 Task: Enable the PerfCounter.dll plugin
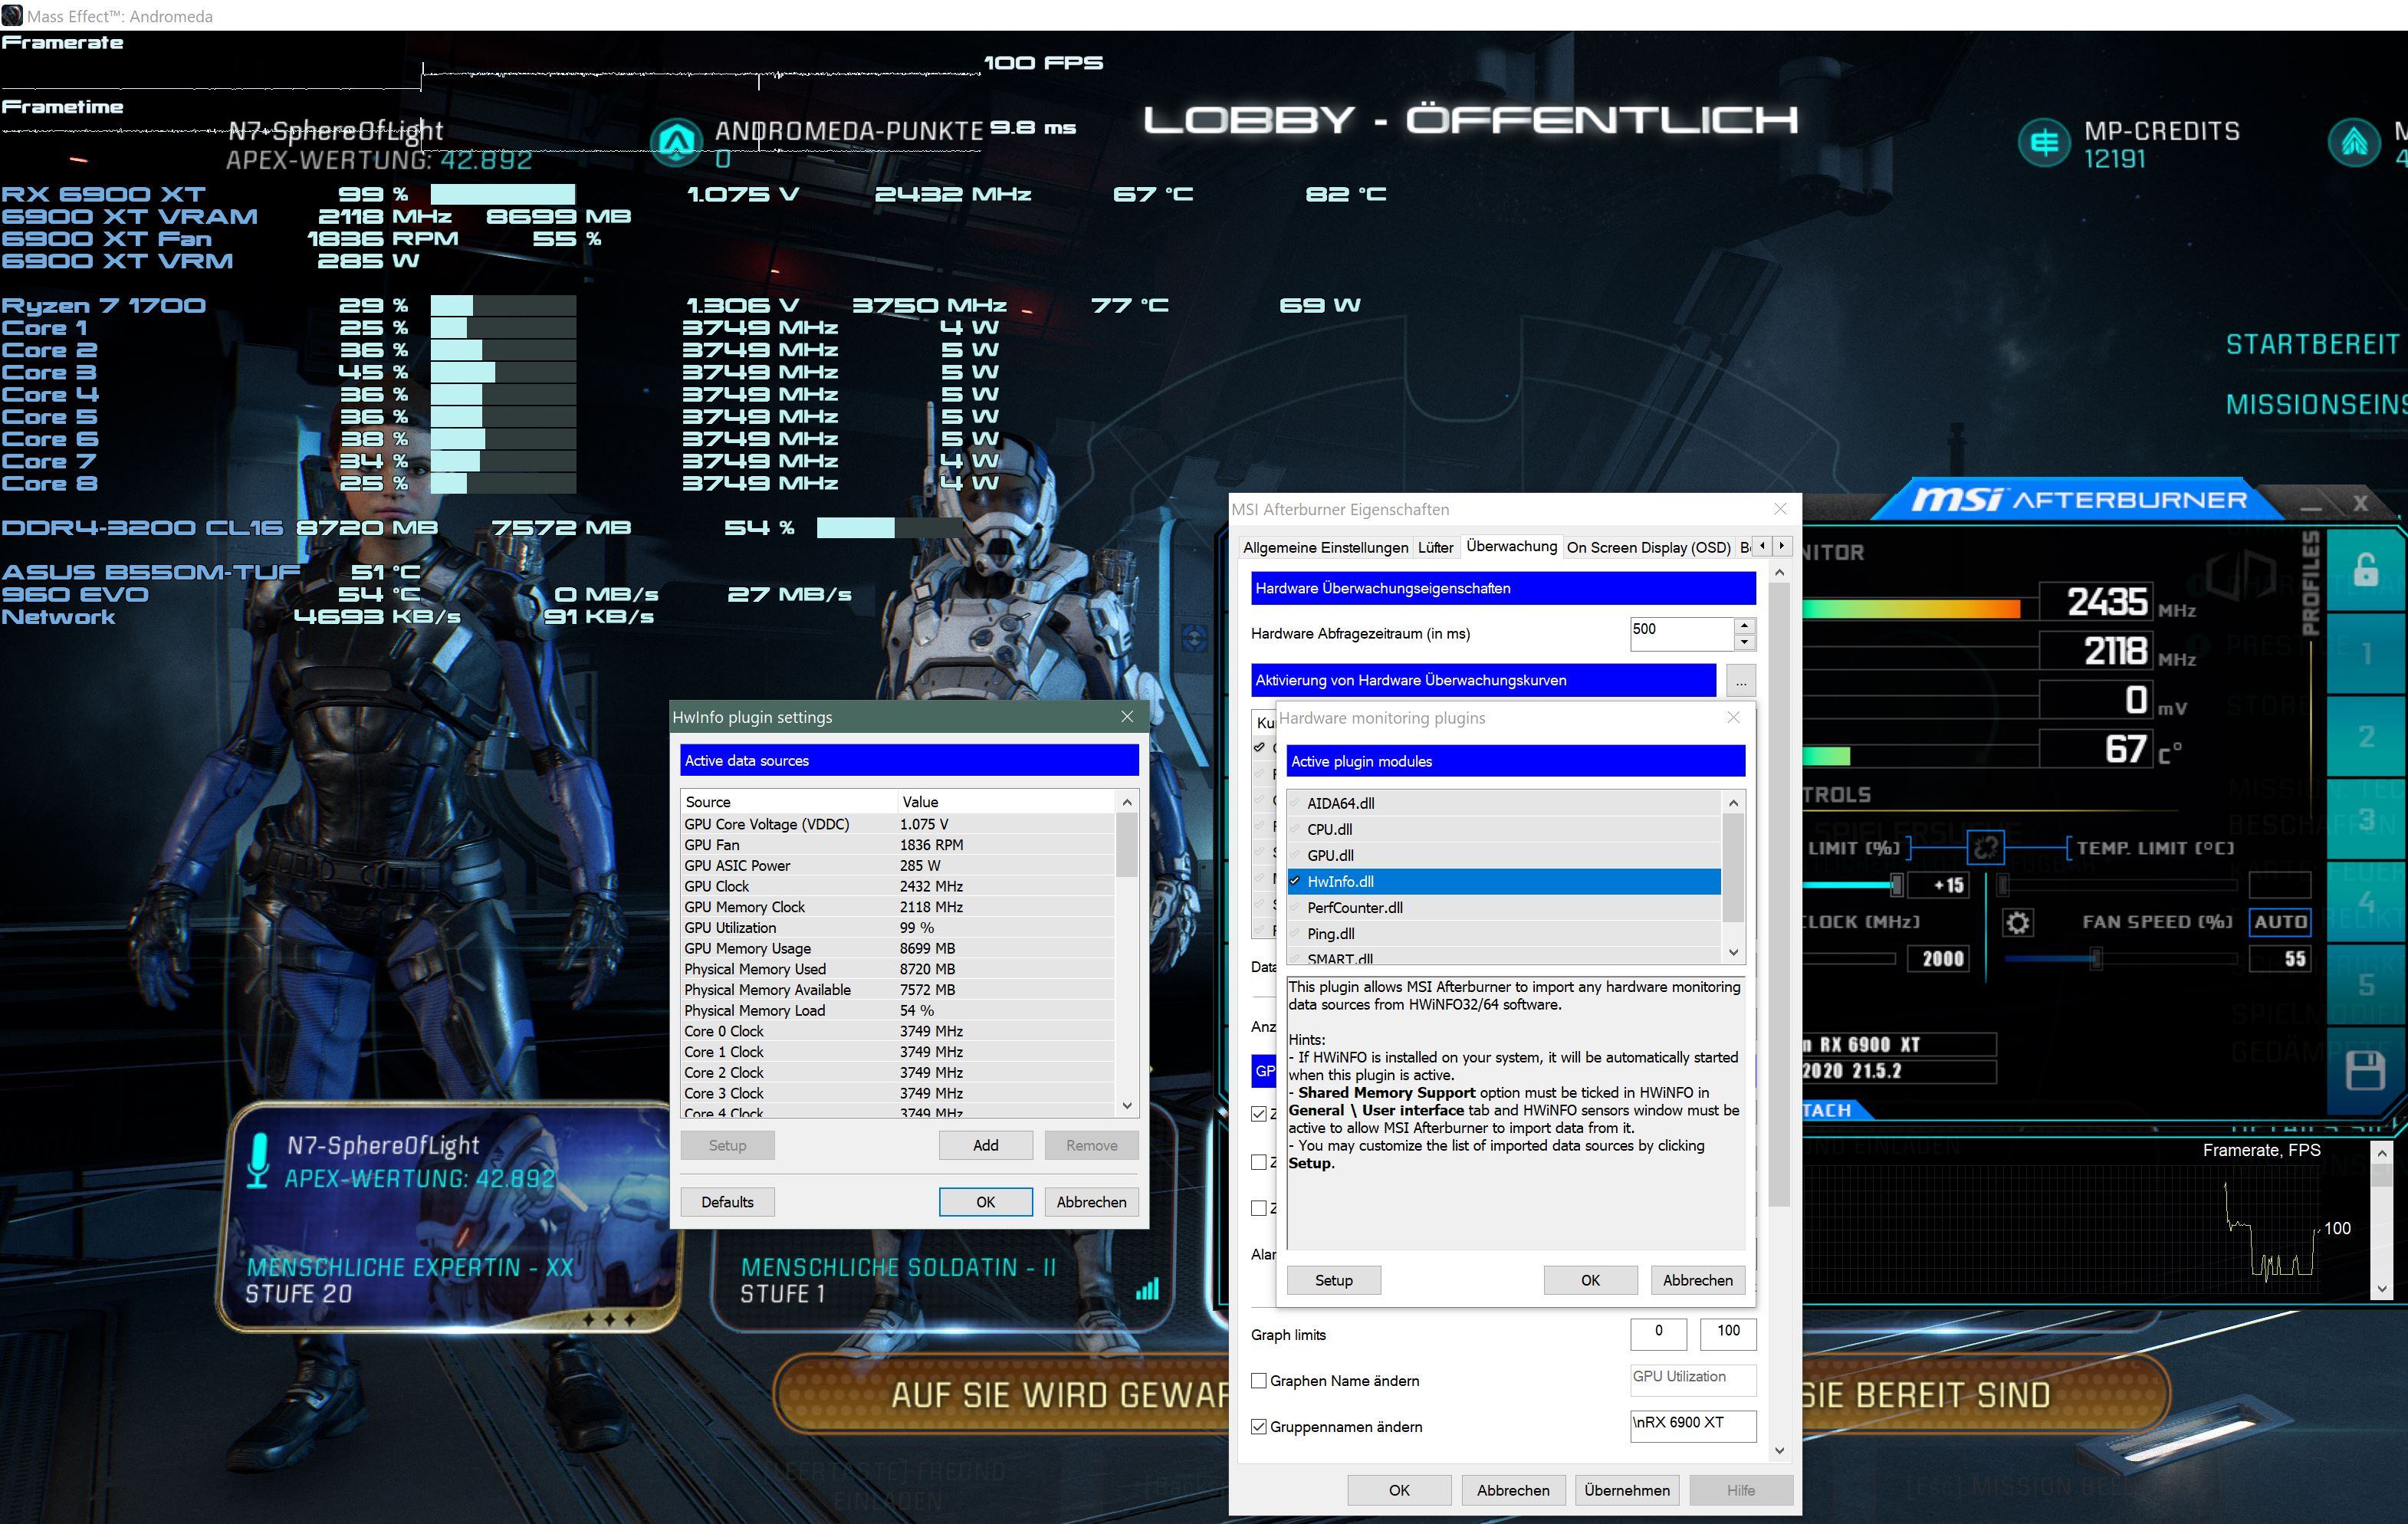(1295, 907)
